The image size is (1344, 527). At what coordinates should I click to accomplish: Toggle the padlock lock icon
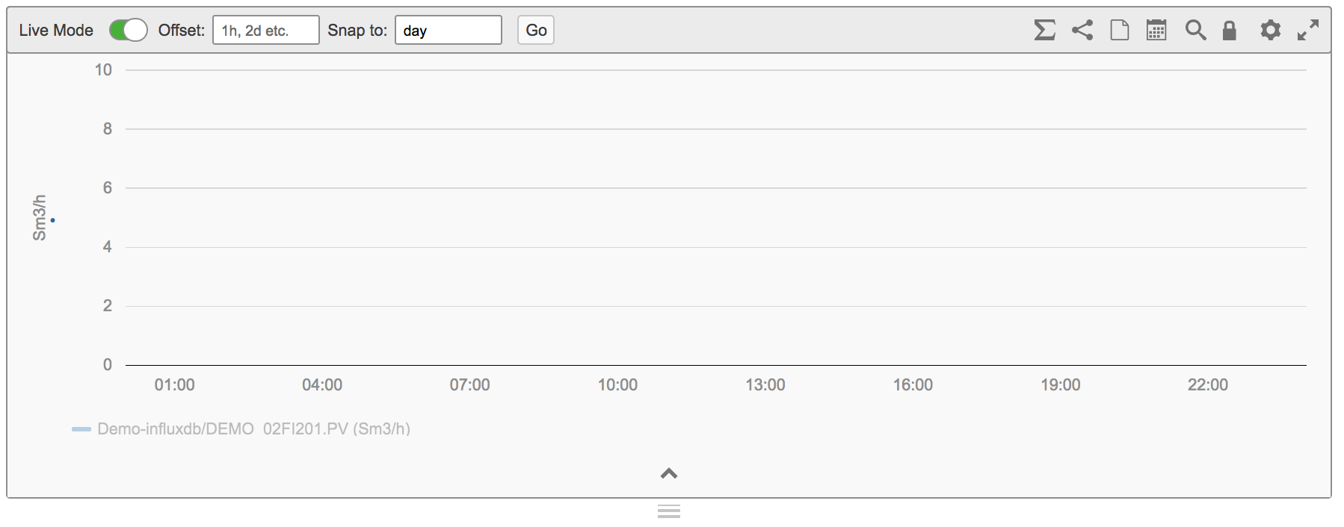(1230, 30)
